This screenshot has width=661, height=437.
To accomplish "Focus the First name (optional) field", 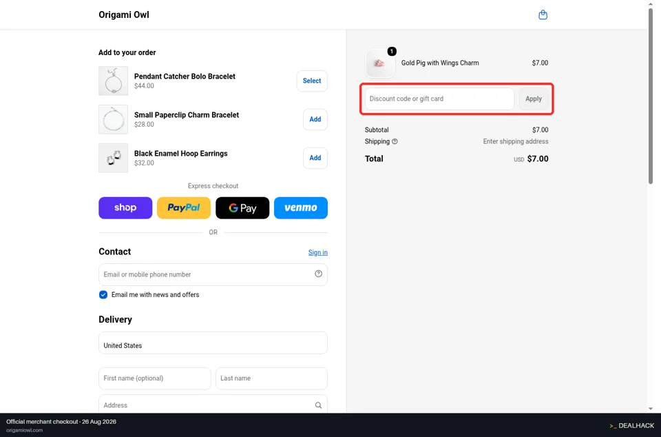I will tap(155, 378).
